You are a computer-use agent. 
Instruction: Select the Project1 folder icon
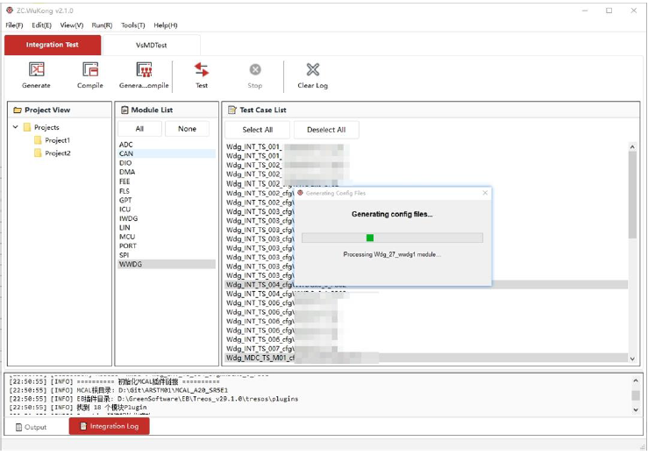point(39,140)
